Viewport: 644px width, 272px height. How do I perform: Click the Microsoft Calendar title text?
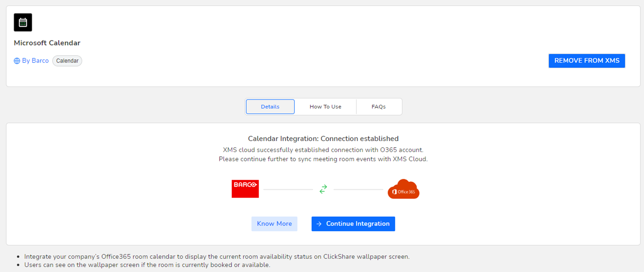(x=47, y=43)
